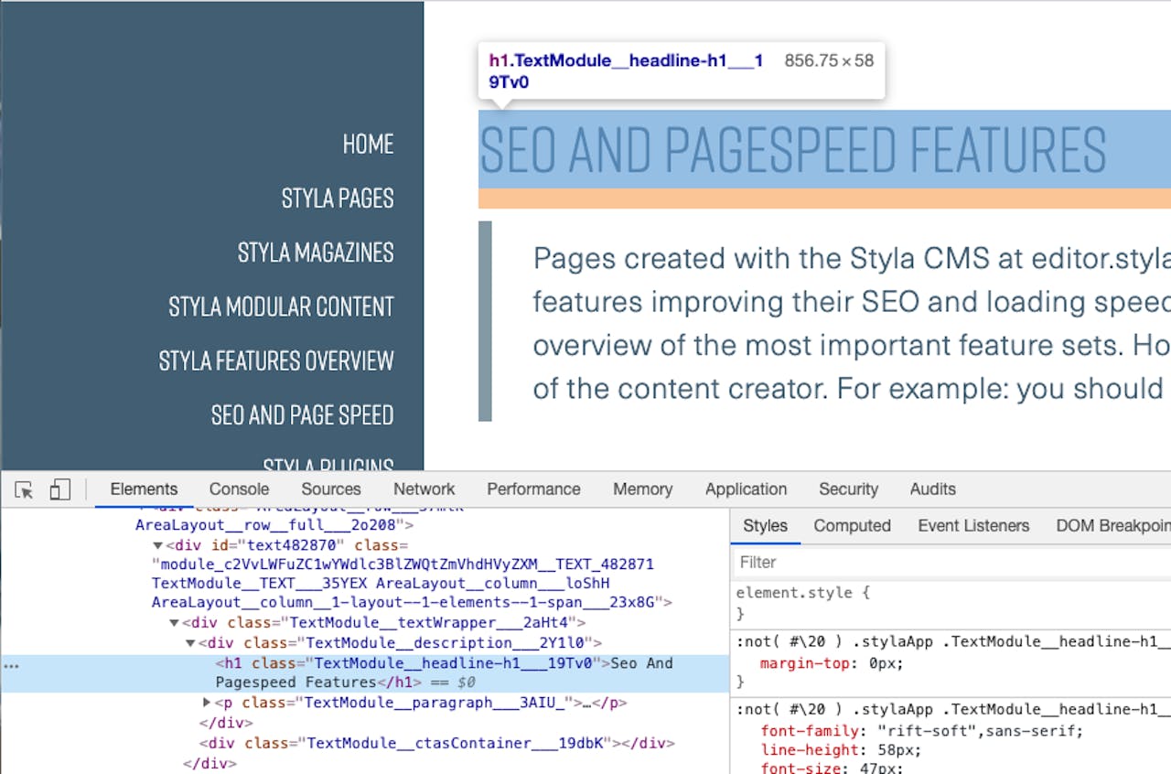1171x774 pixels.
Task: Select the h1 TextModule__headline-h1 DOM row
Action: pos(365,673)
